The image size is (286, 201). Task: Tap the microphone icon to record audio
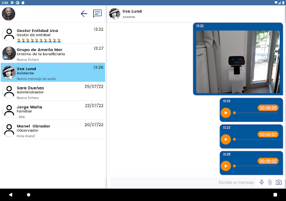click(261, 182)
